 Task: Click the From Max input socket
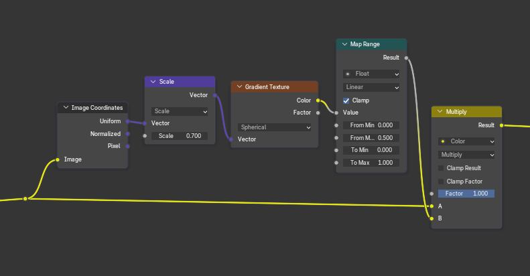[x=336, y=138]
